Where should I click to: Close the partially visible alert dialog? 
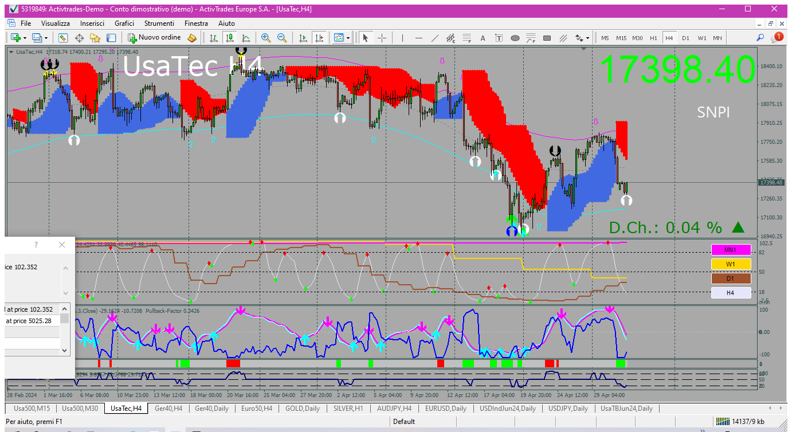62,245
